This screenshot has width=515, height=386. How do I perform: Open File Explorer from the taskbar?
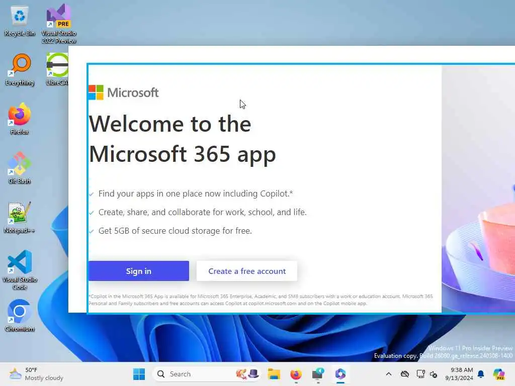pos(274,374)
